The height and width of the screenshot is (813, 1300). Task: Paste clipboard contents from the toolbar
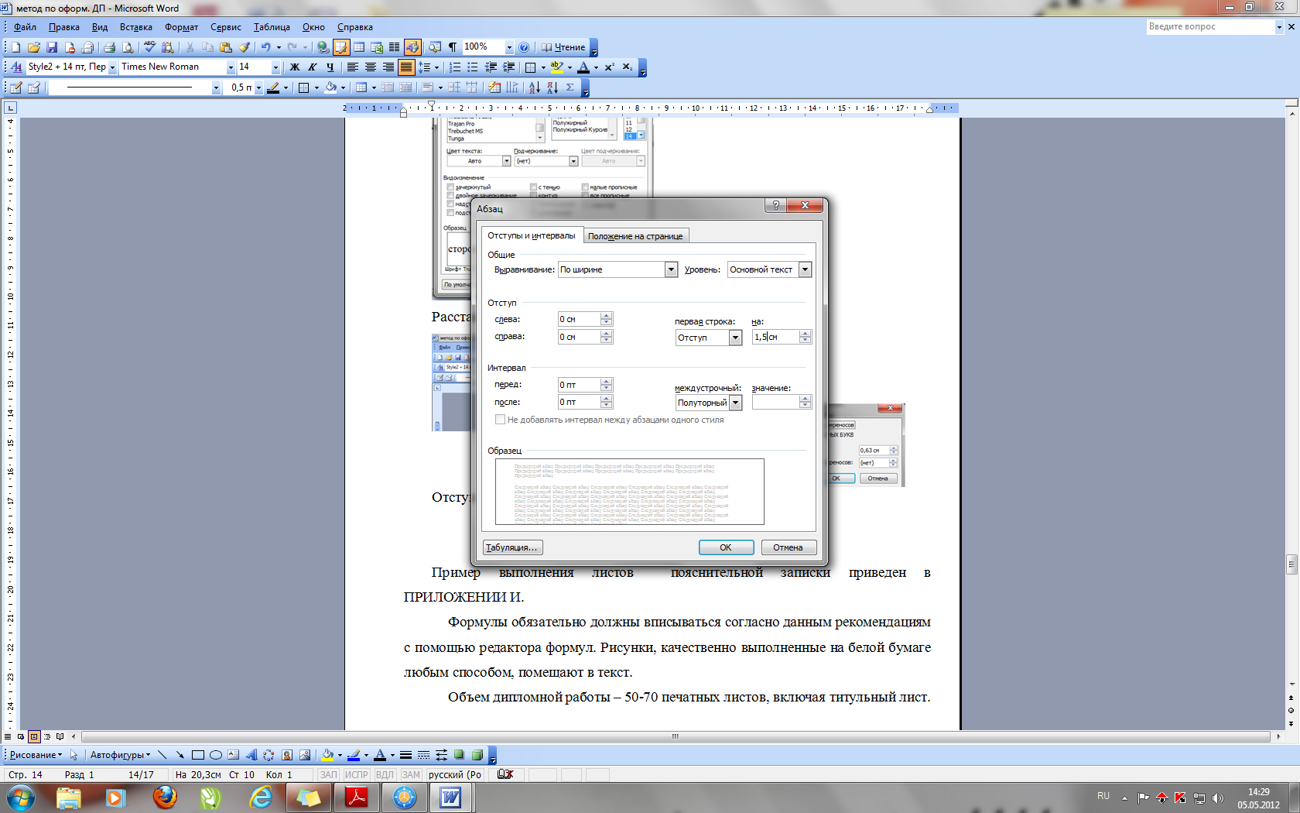click(225, 47)
